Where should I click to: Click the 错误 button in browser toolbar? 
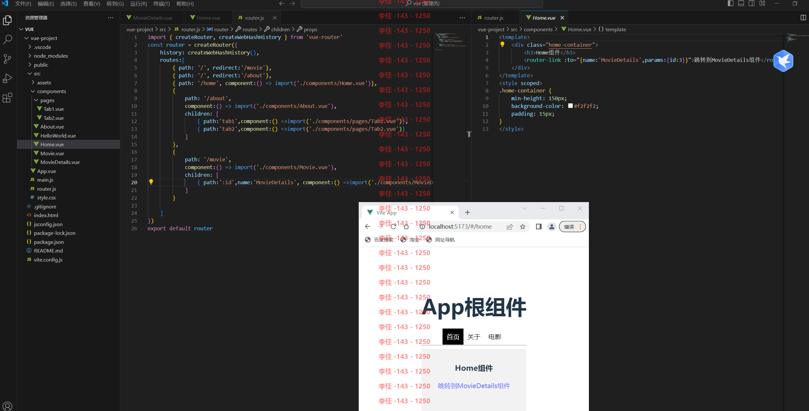click(x=572, y=227)
